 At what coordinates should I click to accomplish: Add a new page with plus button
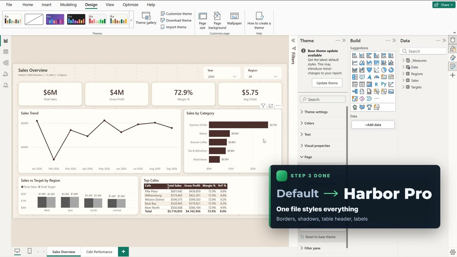click(x=123, y=252)
